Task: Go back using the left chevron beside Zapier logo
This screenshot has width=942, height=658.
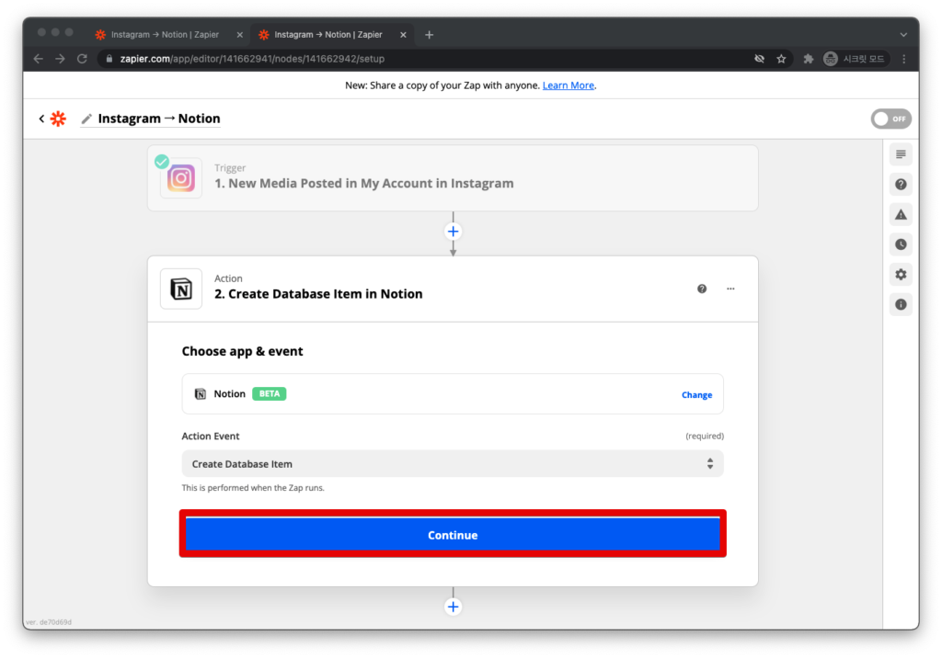Action: pyautogui.click(x=41, y=119)
